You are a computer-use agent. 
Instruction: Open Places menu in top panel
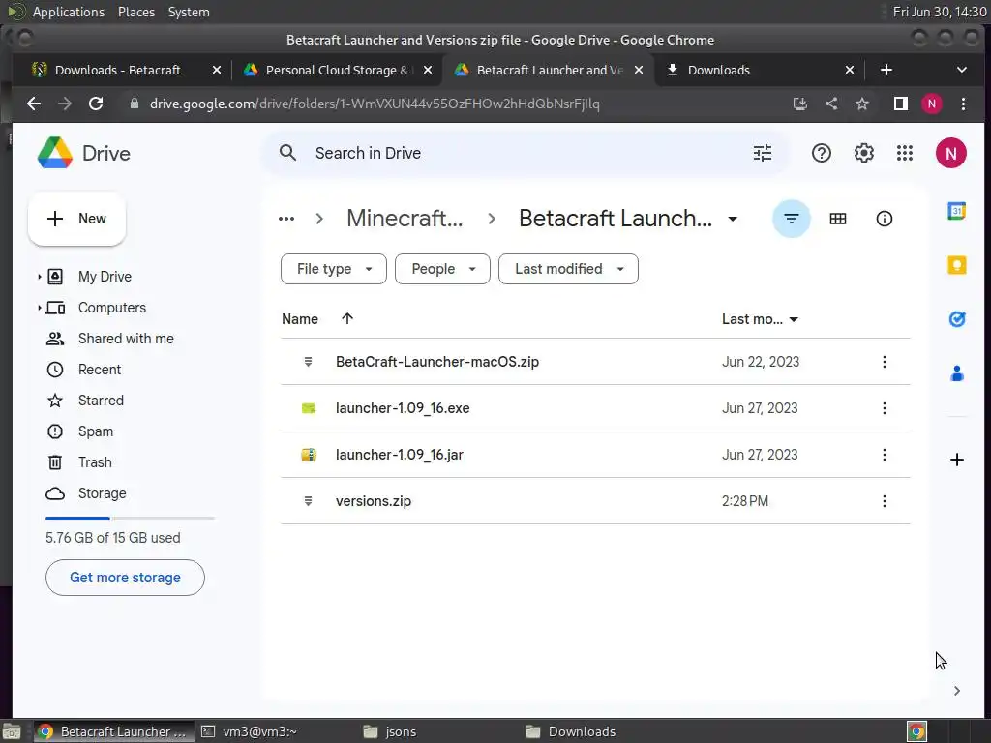135,12
